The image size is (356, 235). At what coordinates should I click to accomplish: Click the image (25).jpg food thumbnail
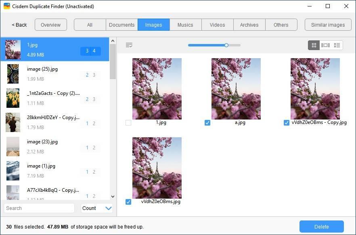pos(13,74)
